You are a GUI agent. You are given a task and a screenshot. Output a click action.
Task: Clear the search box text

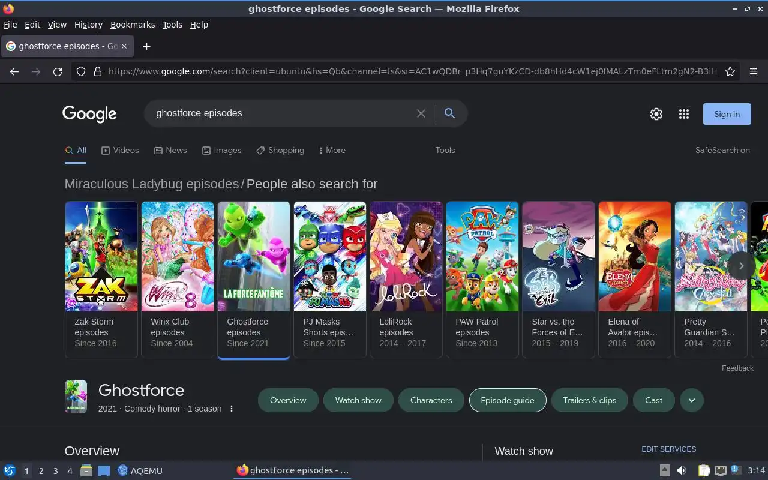(x=421, y=113)
